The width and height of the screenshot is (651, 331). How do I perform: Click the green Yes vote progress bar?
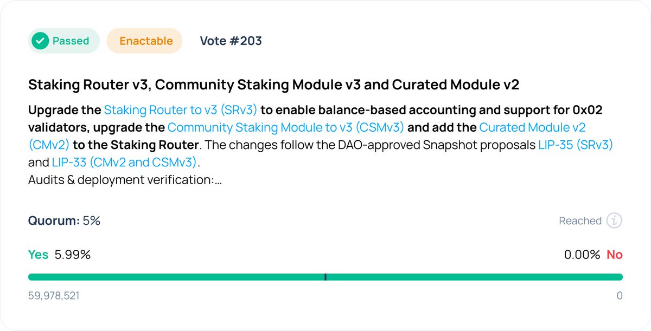coord(325,277)
